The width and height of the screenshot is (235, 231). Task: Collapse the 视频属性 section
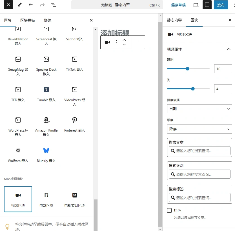(x=229, y=49)
